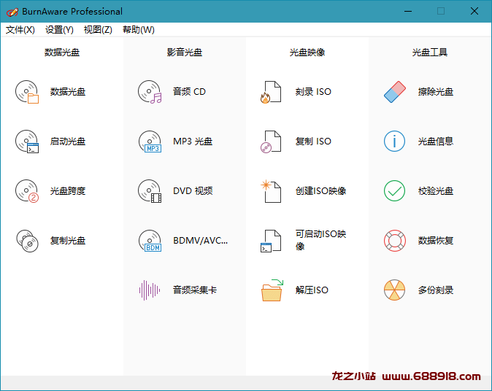The image size is (492, 391).
Task: Select the 音频采集卡 label
Action: click(195, 290)
